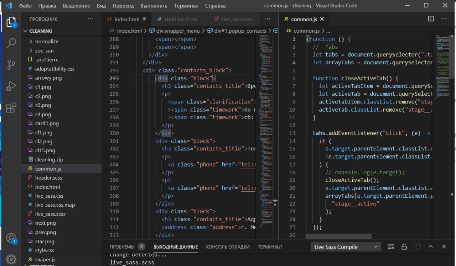This screenshot has height=266, width=456.
Task: Click line number 293 in index.html
Action: pos(114,78)
